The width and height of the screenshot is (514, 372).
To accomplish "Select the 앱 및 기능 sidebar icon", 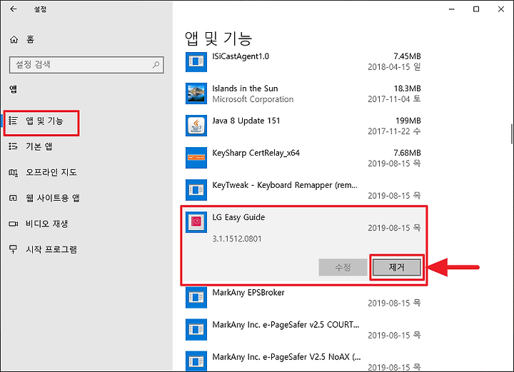I will coord(13,121).
